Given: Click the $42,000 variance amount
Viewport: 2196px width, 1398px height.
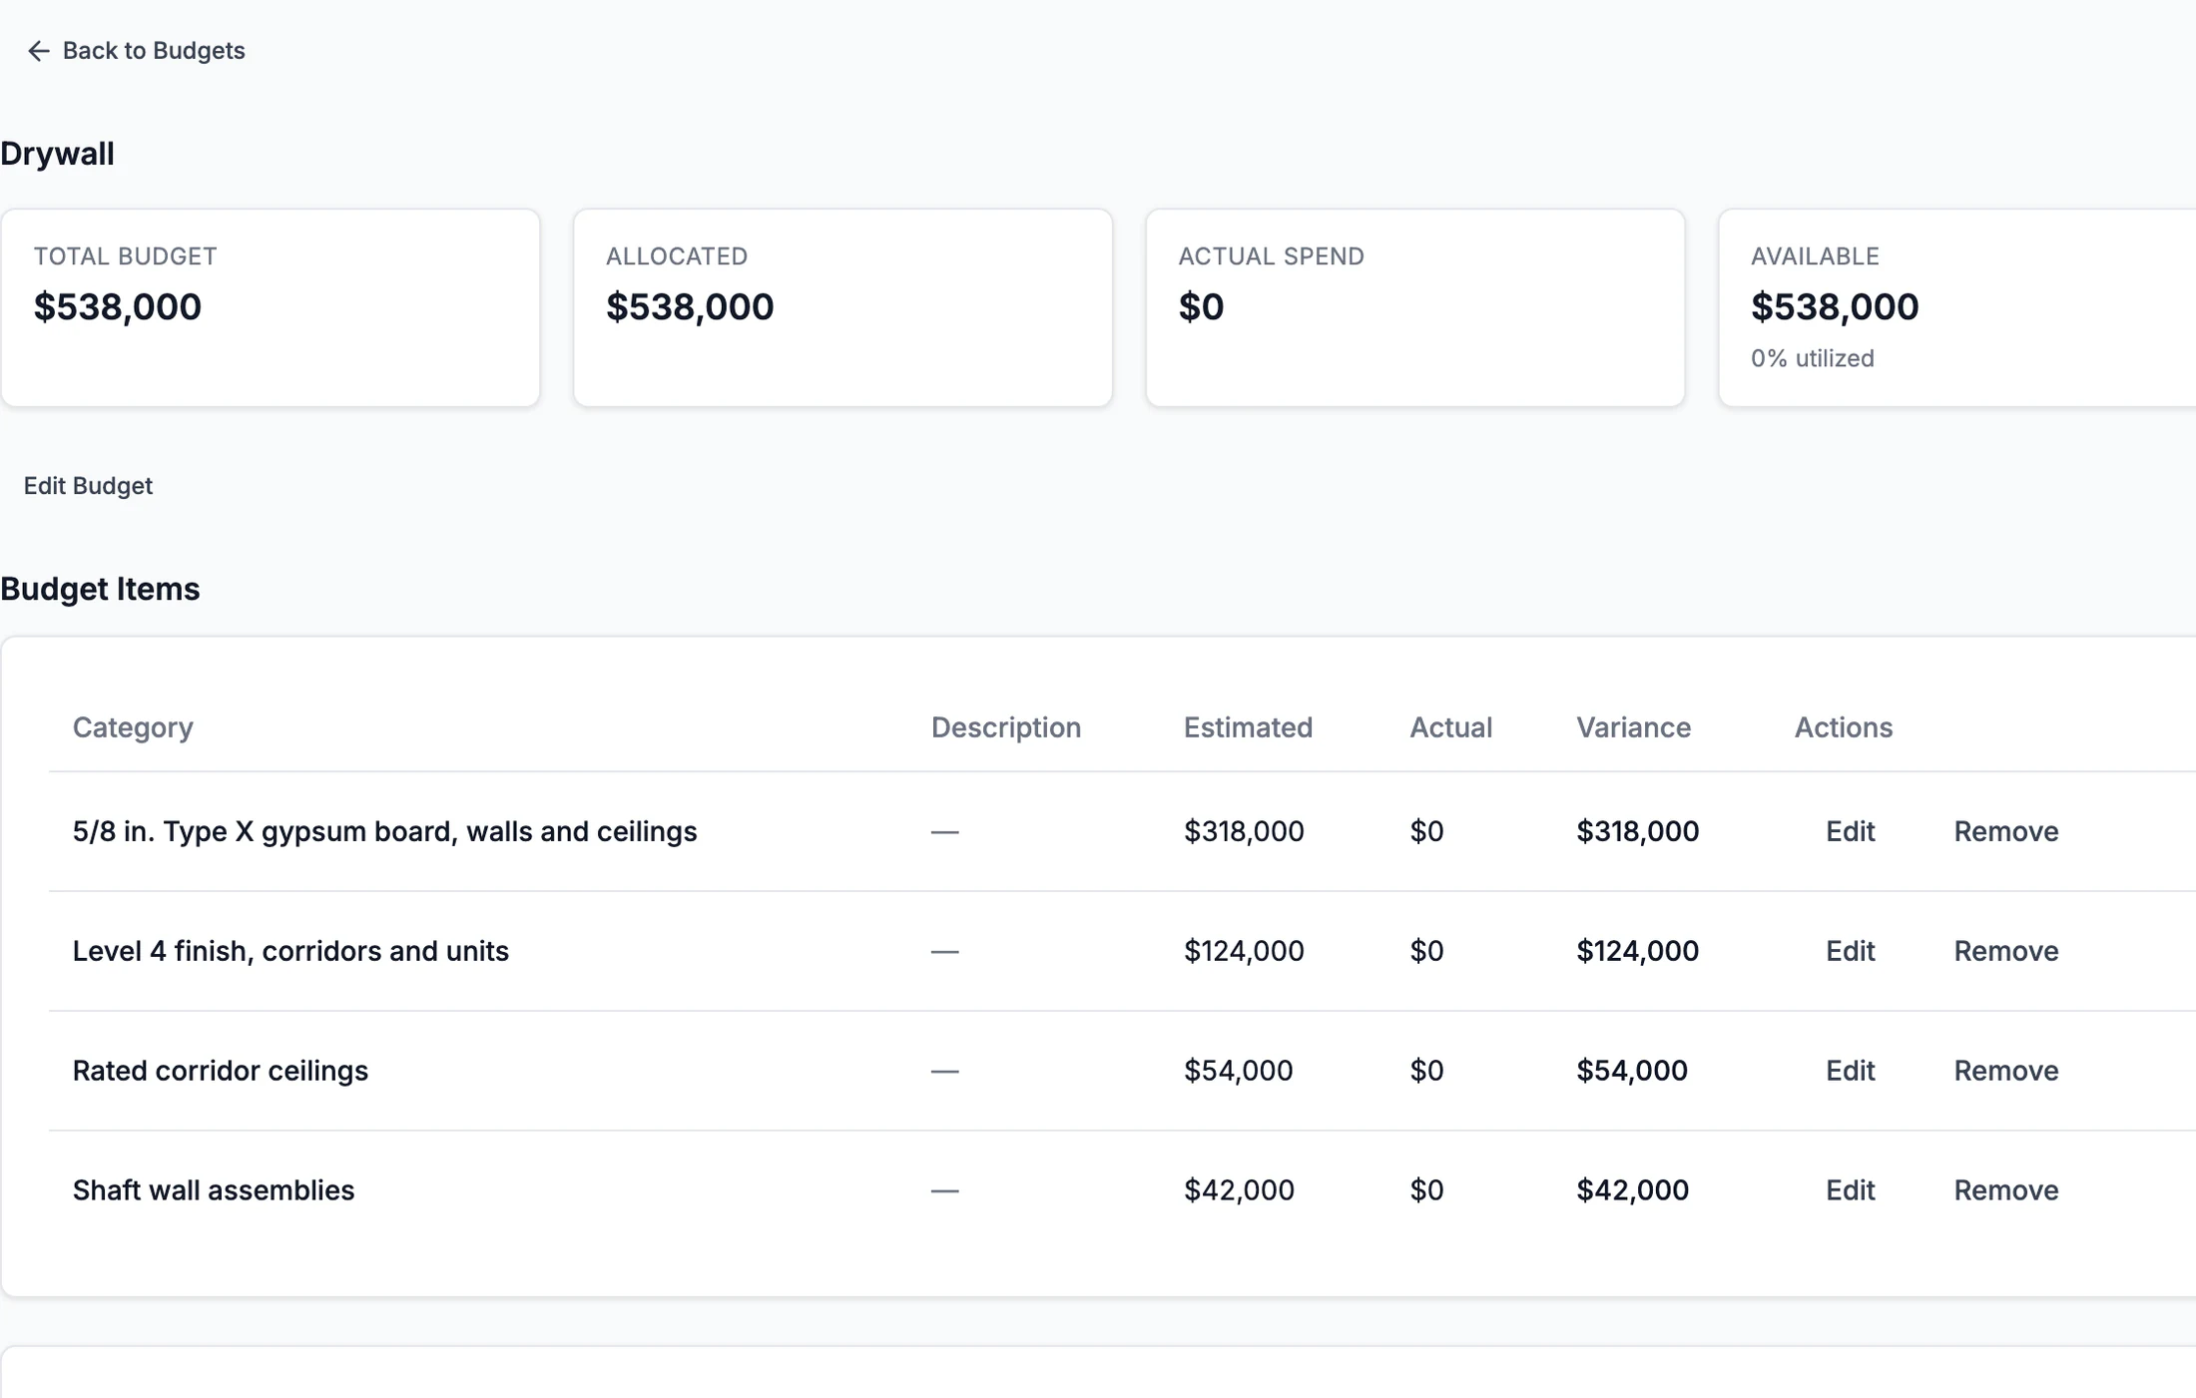Looking at the screenshot, I should tap(1632, 1190).
